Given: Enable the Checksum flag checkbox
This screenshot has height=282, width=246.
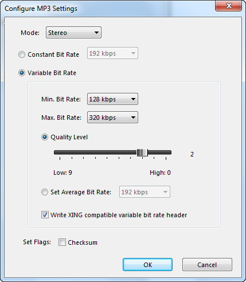Looking at the screenshot, I should click(62, 242).
